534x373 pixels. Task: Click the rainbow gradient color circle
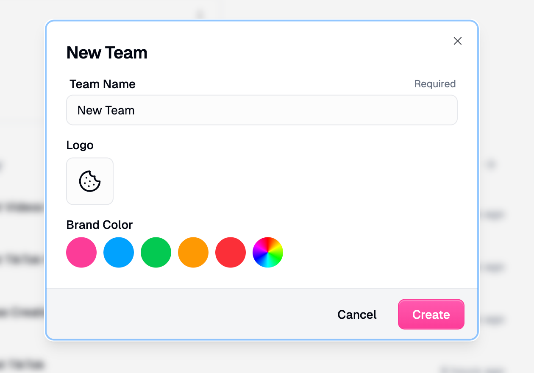point(268,252)
